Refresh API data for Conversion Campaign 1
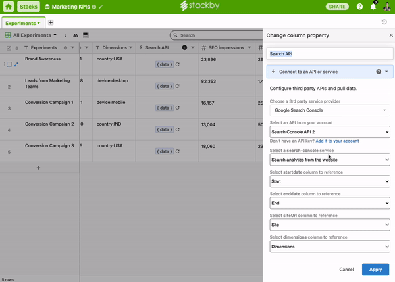Viewport: 395px width, 282px height. (178, 108)
